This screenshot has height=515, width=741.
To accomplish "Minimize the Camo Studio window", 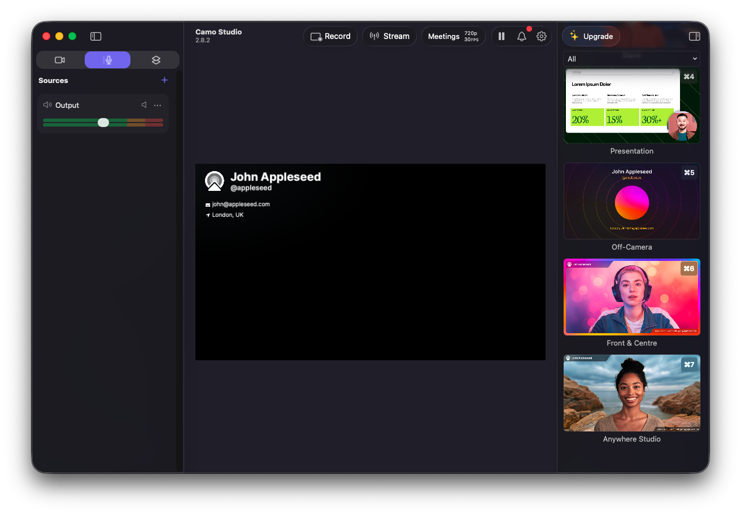I will [59, 36].
